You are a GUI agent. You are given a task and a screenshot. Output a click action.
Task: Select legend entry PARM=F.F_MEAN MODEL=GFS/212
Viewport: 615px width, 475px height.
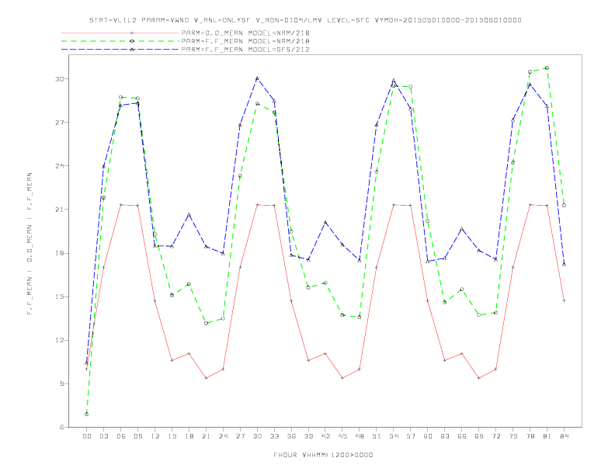point(245,50)
